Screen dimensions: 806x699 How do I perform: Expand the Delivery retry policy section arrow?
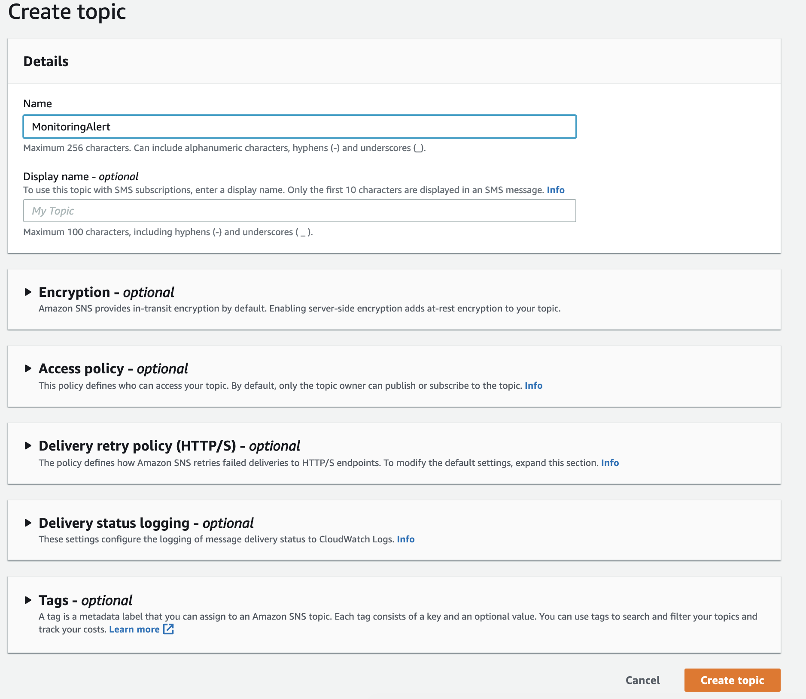click(x=28, y=446)
